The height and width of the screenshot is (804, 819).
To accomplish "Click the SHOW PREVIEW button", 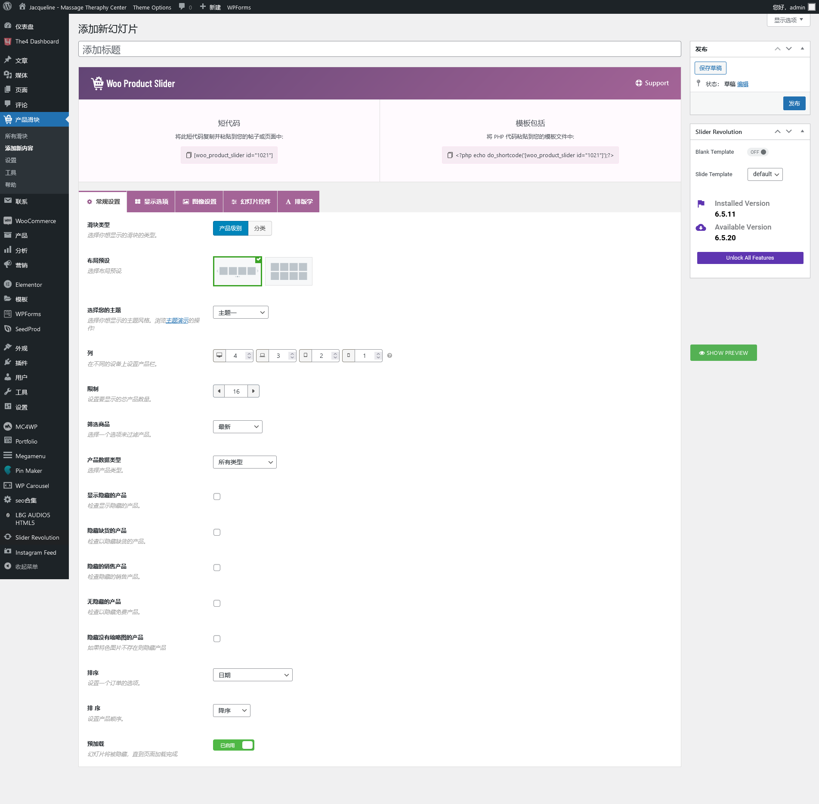I will pyautogui.click(x=723, y=353).
